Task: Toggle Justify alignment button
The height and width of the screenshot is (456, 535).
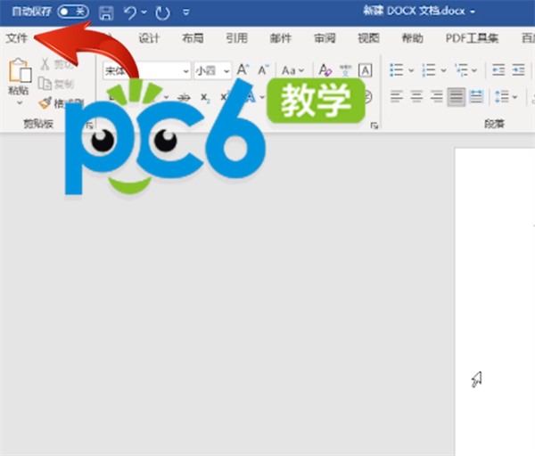Action: (x=457, y=97)
